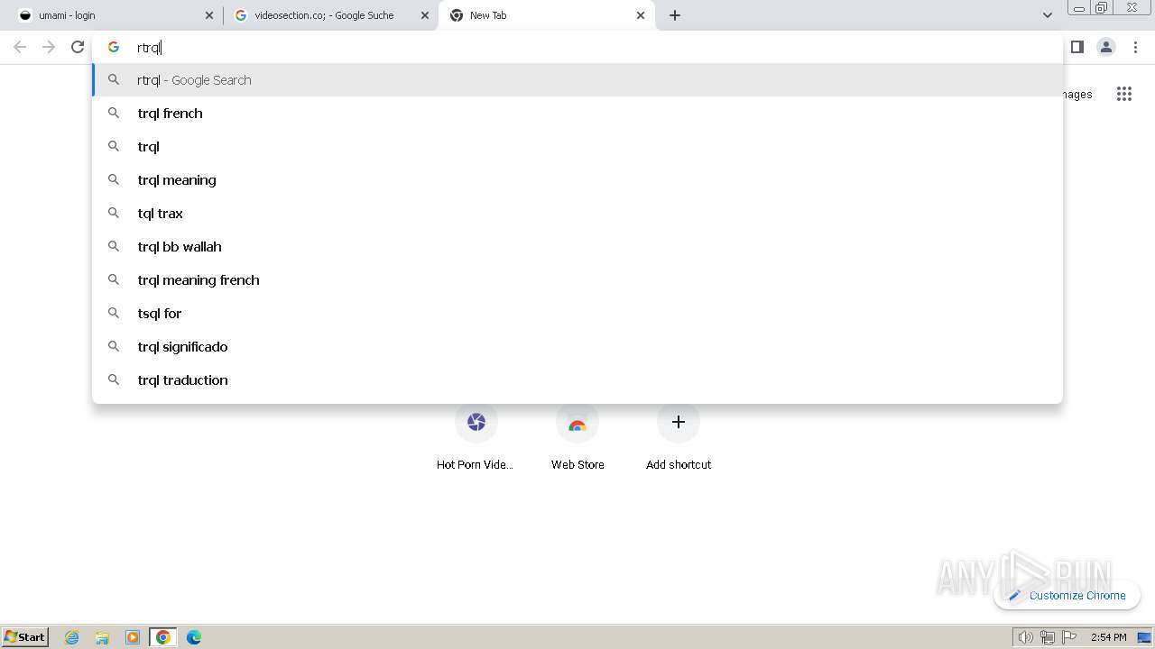
Task: Close the New Tab tab
Action: pyautogui.click(x=641, y=15)
